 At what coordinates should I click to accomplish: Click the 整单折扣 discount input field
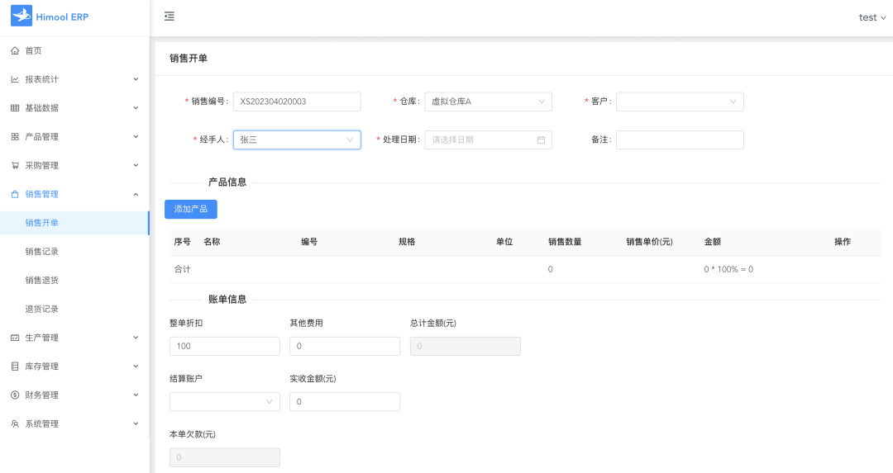pyautogui.click(x=224, y=347)
